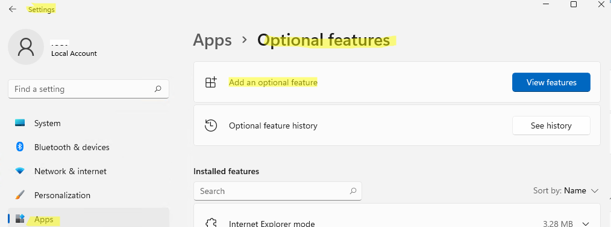611x227 pixels.
Task: Go to Apps breadcrumb link
Action: coord(212,40)
